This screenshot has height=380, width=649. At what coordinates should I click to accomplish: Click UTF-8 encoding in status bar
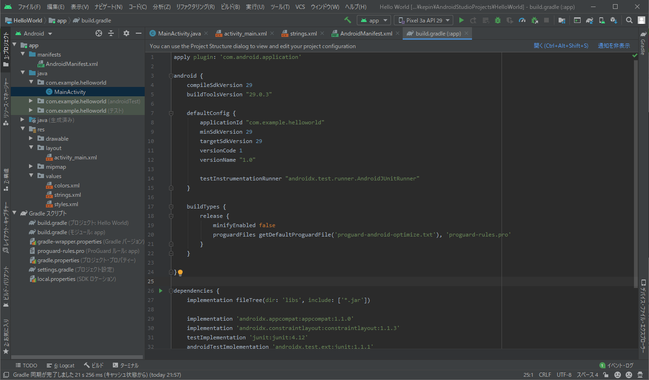coord(564,375)
